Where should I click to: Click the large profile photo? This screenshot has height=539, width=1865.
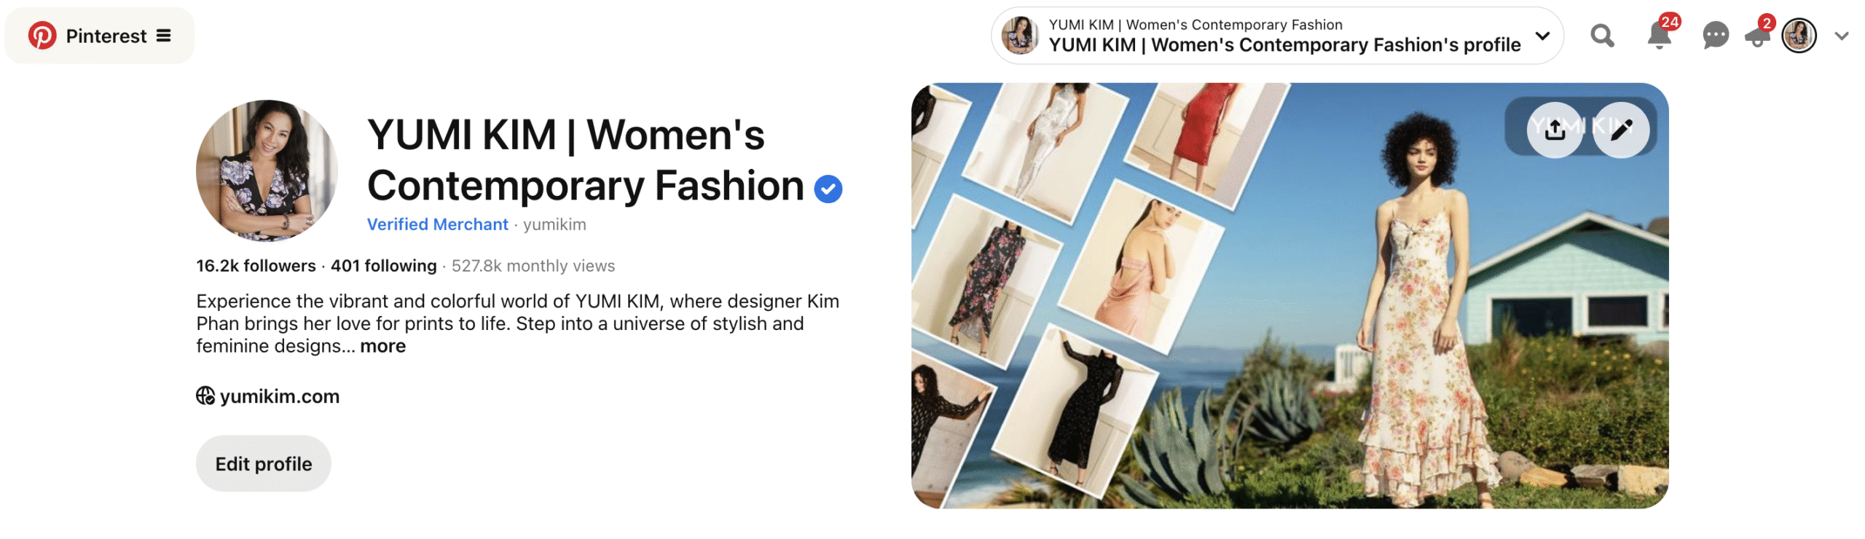[267, 170]
